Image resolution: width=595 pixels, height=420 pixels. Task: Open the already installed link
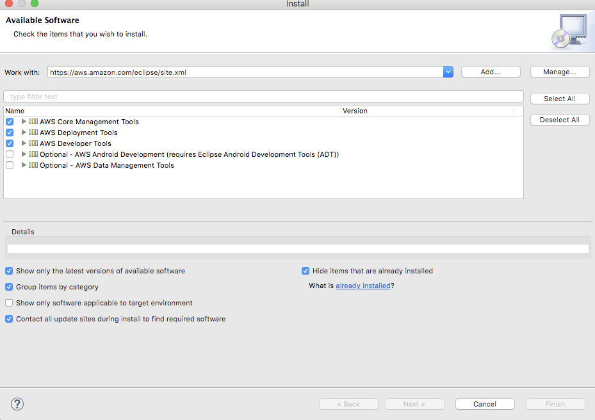tap(363, 286)
